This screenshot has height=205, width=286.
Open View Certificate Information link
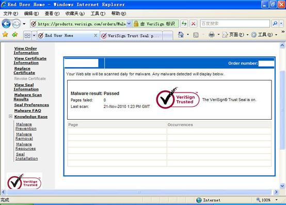30,60
